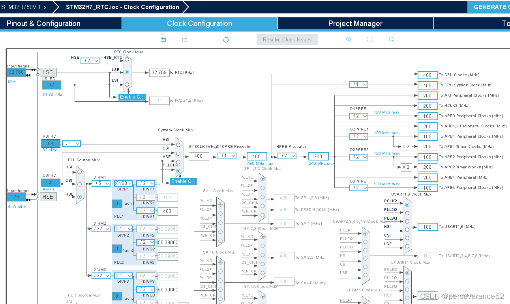This screenshot has width=510, height=304.
Task: Select HSE_RTC in RTC Clock Mux
Action: [127, 60]
